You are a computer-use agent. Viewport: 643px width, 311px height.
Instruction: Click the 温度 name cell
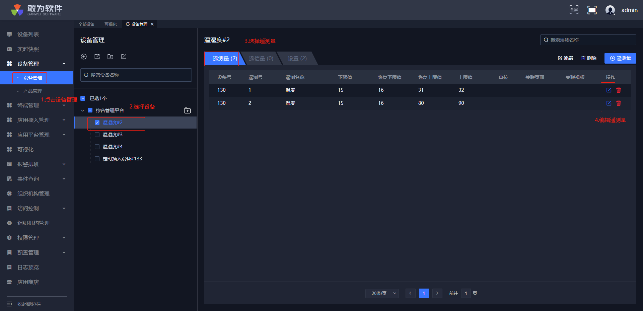(290, 90)
